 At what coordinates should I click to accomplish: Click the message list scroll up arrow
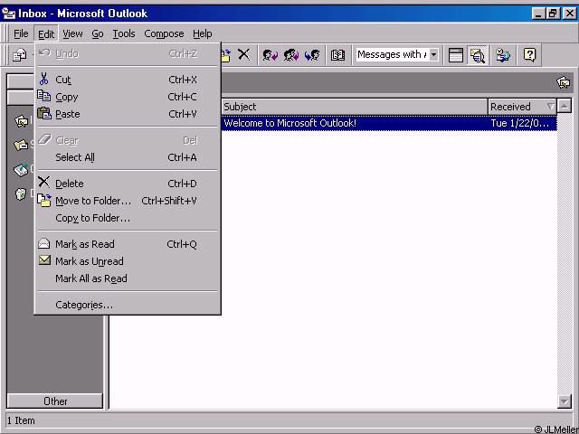565,107
